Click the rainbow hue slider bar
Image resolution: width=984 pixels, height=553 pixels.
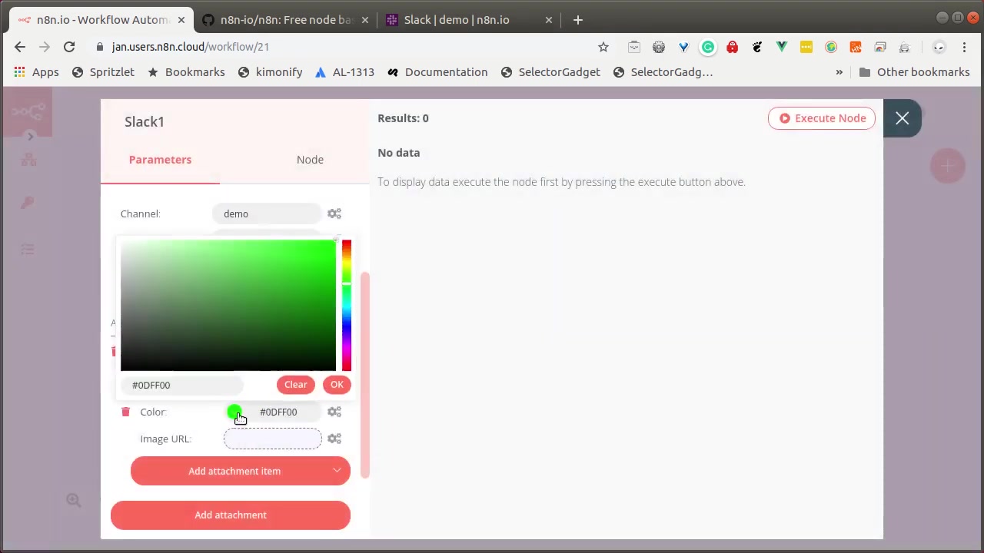(x=347, y=306)
